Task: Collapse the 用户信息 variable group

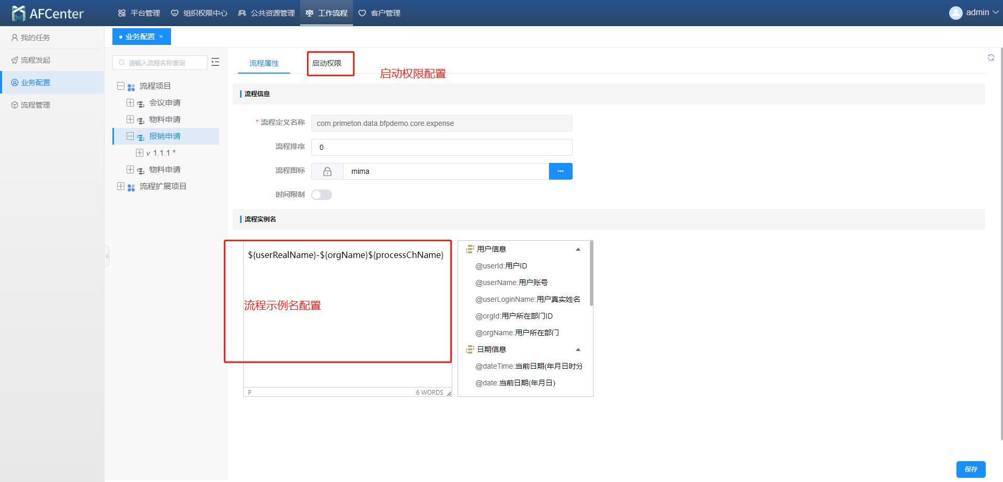Action: [578, 249]
